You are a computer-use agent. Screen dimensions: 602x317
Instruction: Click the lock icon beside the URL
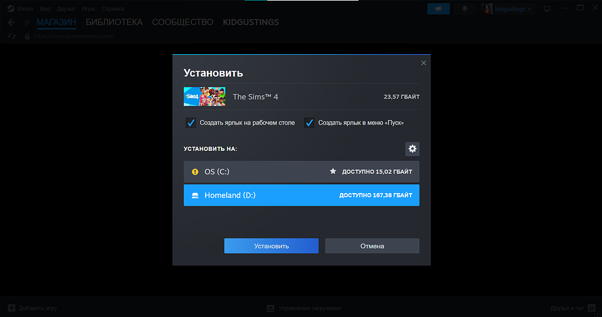click(27, 36)
